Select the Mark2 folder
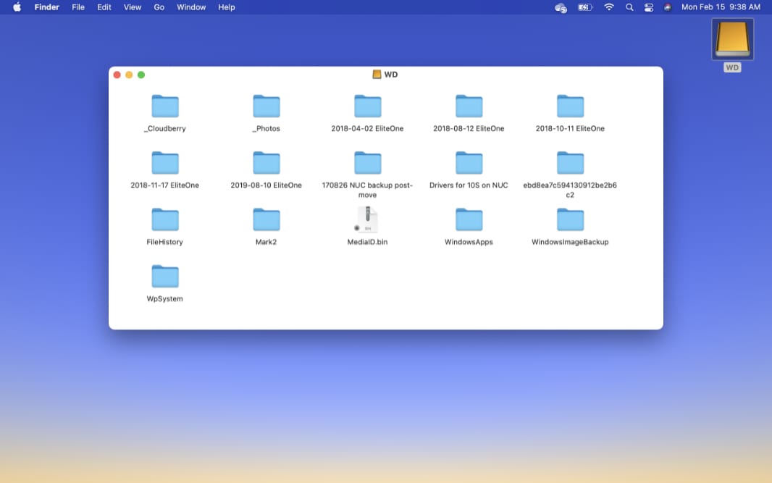The image size is (772, 483). tap(266, 220)
